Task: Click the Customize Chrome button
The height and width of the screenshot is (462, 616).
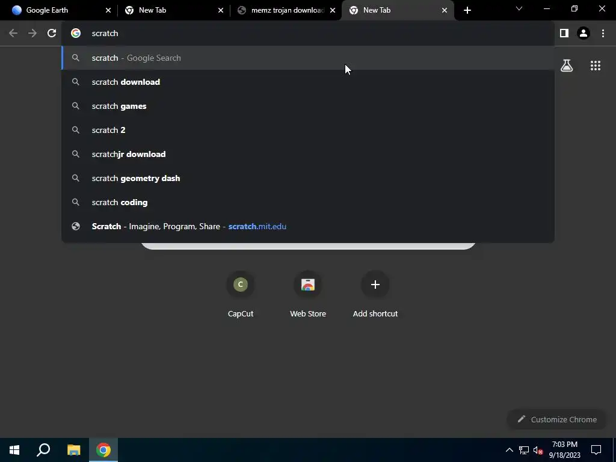Action: [556, 419]
